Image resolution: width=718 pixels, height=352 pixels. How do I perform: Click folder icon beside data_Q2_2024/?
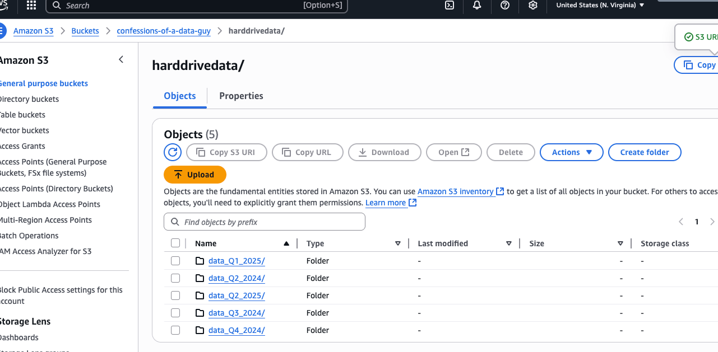pyautogui.click(x=200, y=278)
